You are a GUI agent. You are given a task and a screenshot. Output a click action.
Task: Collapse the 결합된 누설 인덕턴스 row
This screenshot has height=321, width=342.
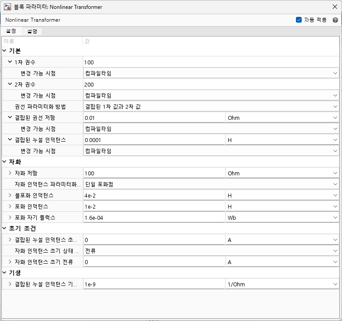click(x=10, y=139)
